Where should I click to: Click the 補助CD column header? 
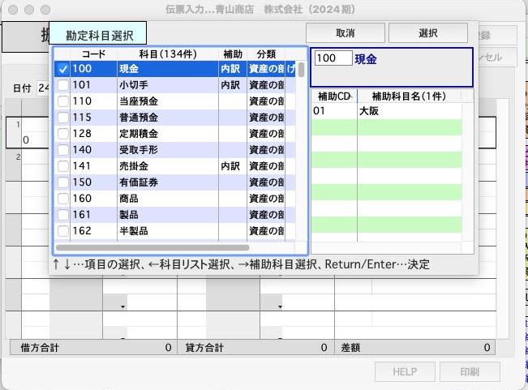pos(332,96)
